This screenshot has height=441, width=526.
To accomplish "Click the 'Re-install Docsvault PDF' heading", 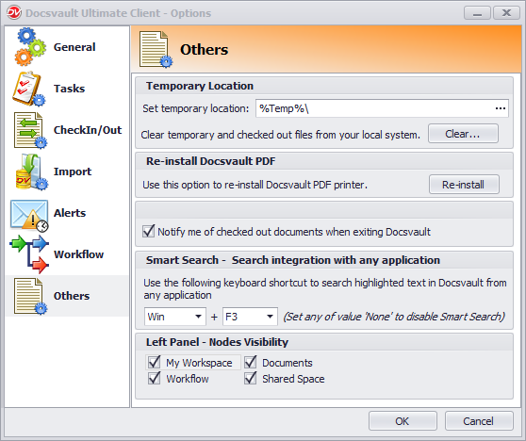I will click(210, 161).
